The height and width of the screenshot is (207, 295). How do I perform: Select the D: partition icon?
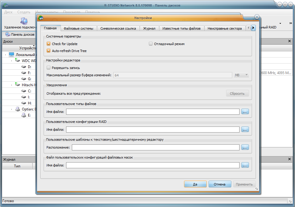(24, 67)
